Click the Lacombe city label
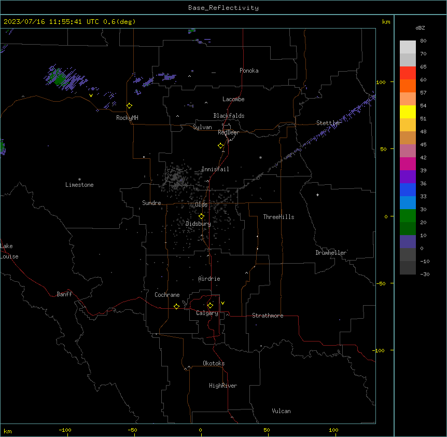This screenshot has height=437, width=447. pos(233,99)
